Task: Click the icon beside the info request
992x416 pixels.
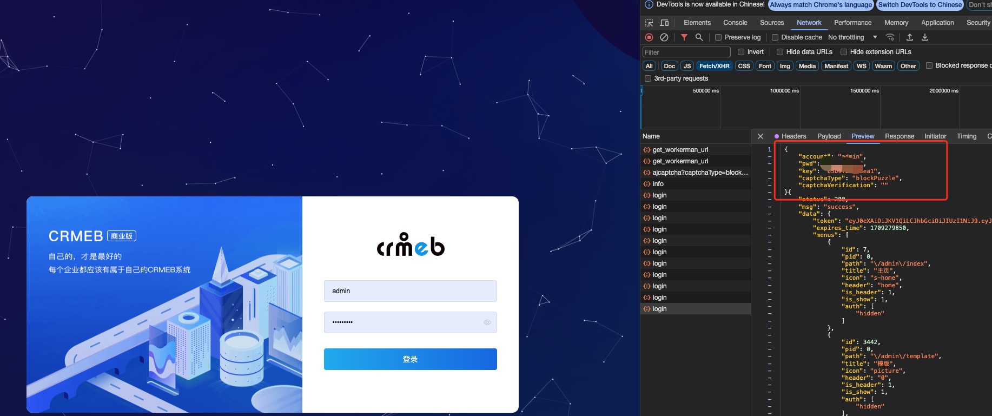Action: click(647, 184)
